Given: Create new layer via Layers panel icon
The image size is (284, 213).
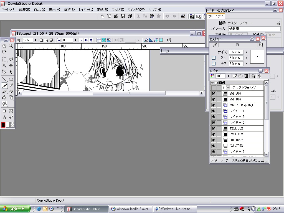Looking at the screenshot, I should coord(235,76).
